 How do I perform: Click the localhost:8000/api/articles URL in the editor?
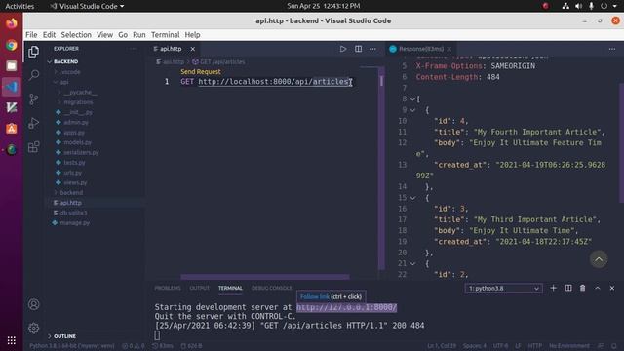[x=274, y=82]
